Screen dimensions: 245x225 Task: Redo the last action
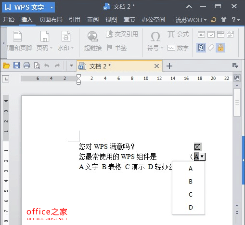pyautogui.click(x=57, y=66)
